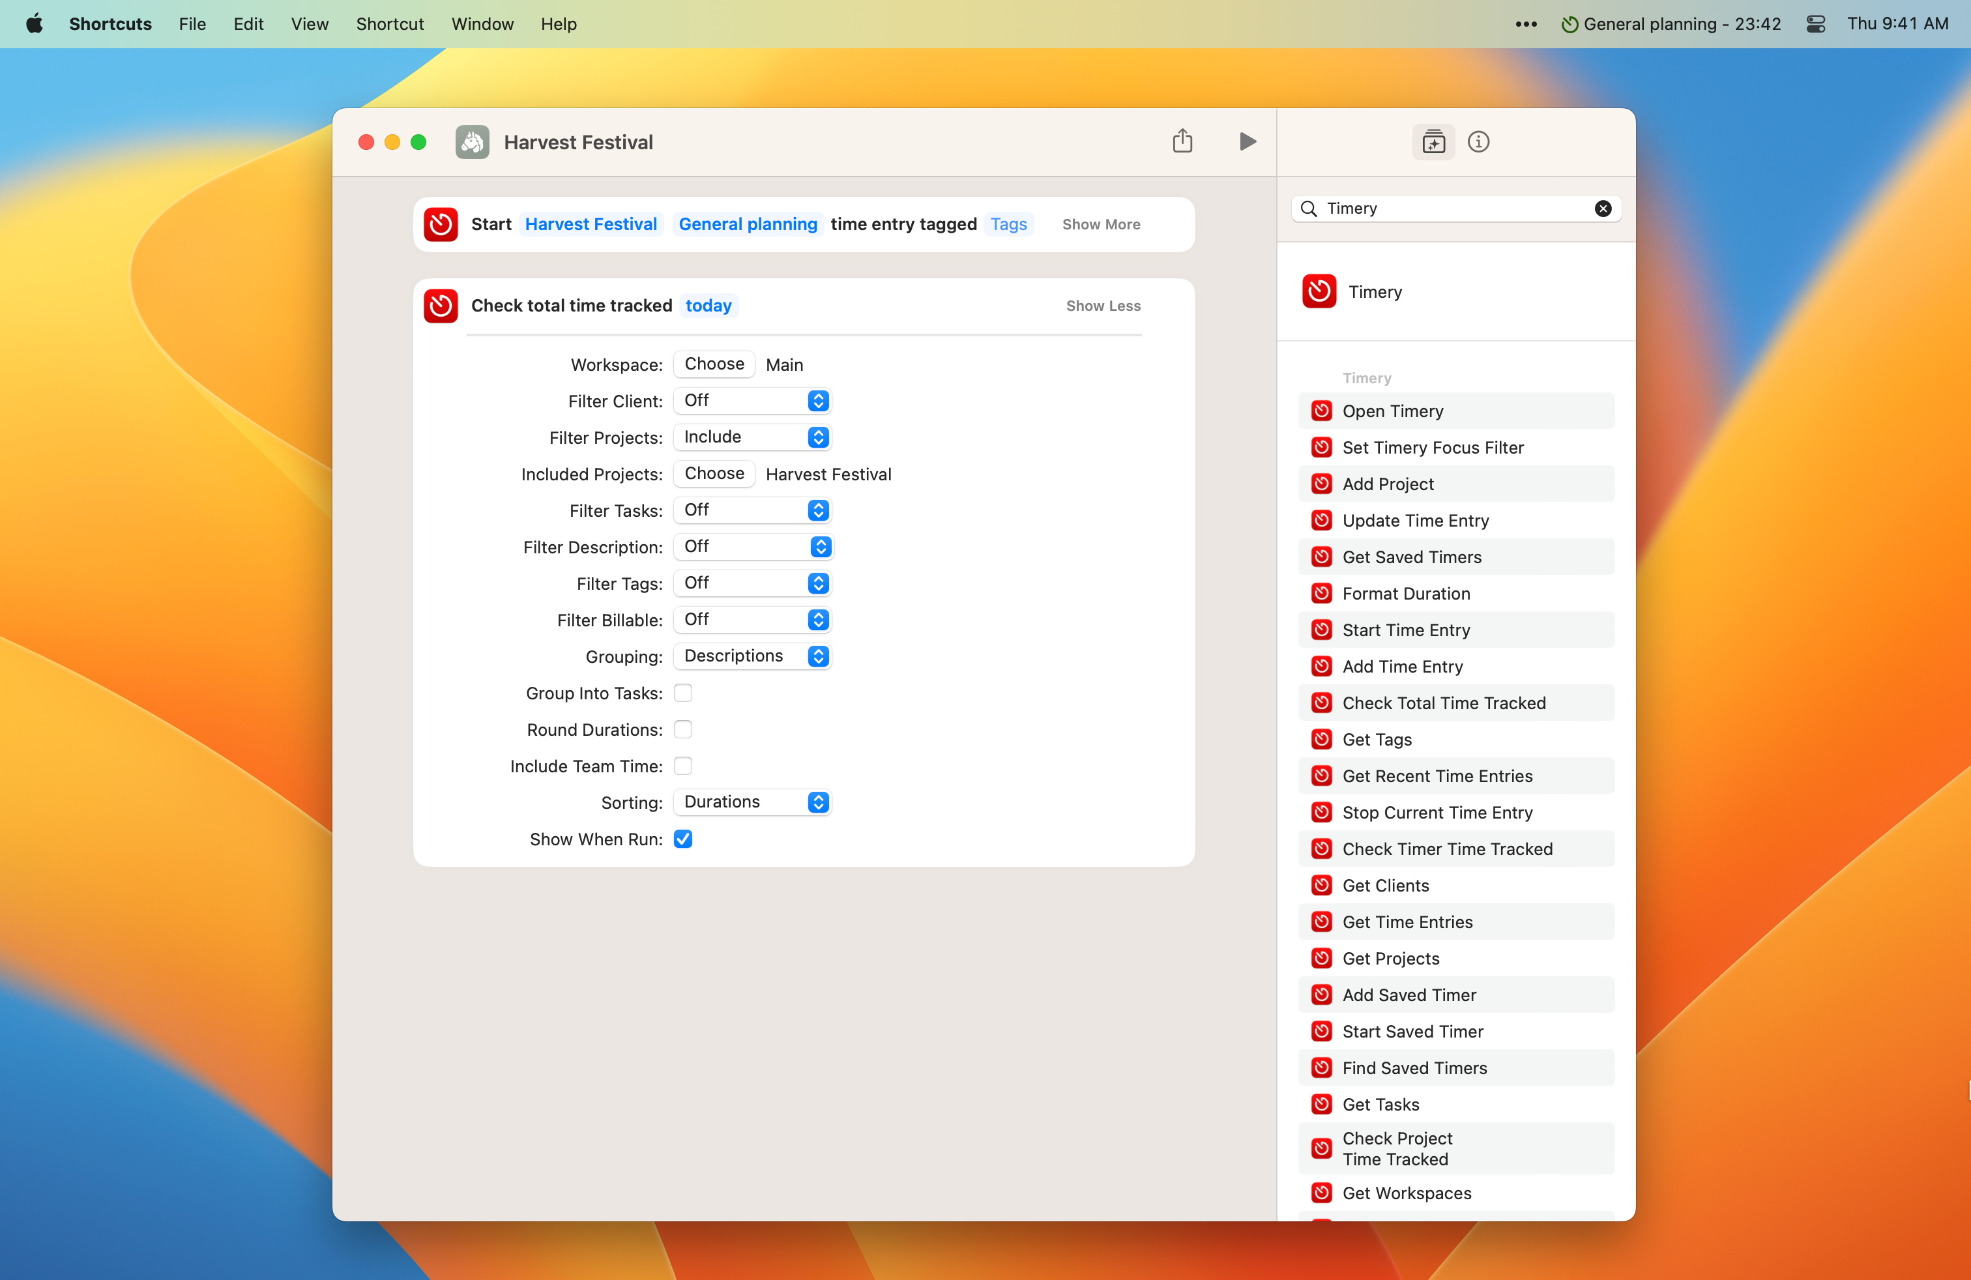Add Get Tags action
This screenshot has width=1971, height=1280.
pyautogui.click(x=1456, y=738)
